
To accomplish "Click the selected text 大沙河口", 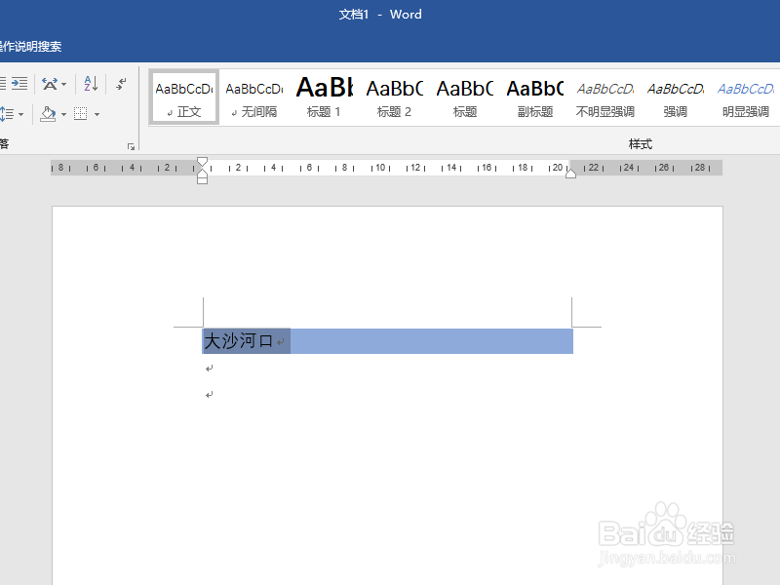I will 238,341.
